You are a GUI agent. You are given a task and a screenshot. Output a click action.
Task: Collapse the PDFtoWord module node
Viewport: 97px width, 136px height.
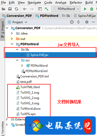12,44
